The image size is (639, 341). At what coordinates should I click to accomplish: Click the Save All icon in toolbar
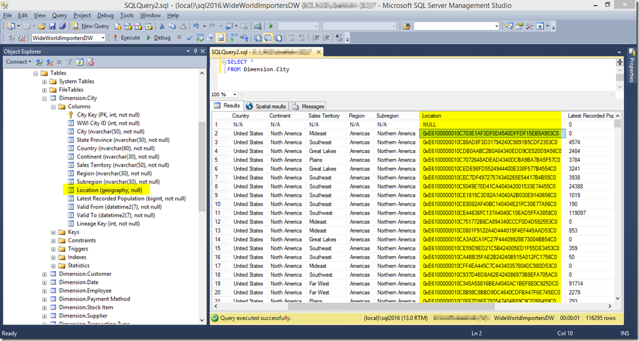[62, 26]
